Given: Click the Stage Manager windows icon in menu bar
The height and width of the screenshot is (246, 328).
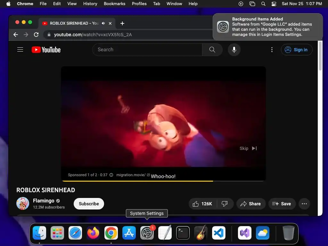Looking at the screenshot, I should pos(252,4).
